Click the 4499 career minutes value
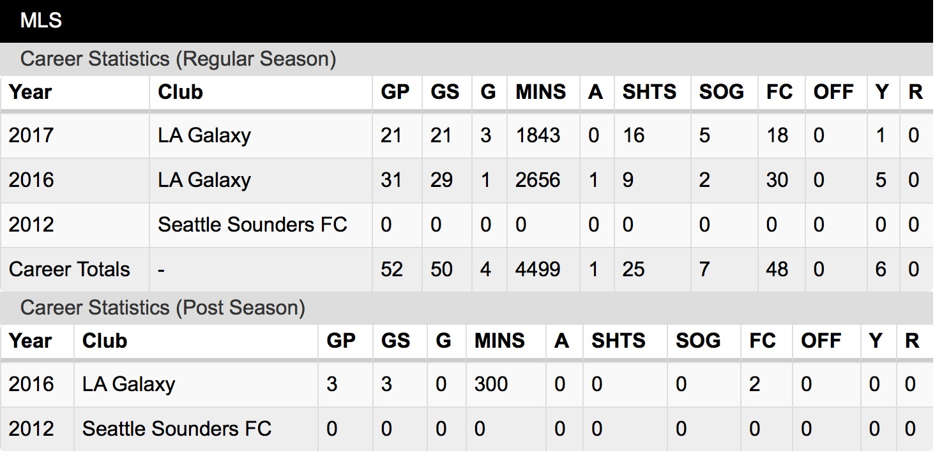Viewport: 935px width, 453px height. [x=538, y=269]
